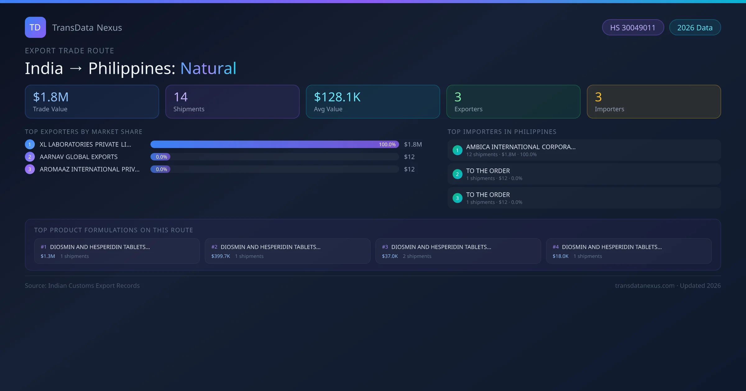This screenshot has width=746, height=391.
Task: Open #1 Diosmin and Hesperidin formulation card
Action: pyautogui.click(x=117, y=251)
